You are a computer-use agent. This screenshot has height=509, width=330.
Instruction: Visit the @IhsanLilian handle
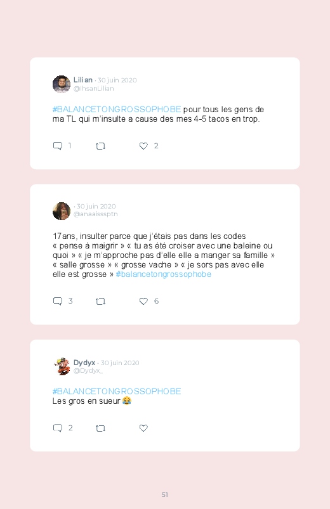click(x=94, y=88)
